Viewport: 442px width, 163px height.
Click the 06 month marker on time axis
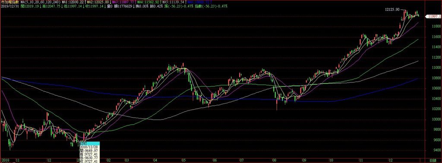coord(215,160)
